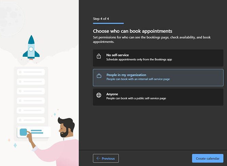Click the globe icon beside Anyone

[x=99, y=95]
